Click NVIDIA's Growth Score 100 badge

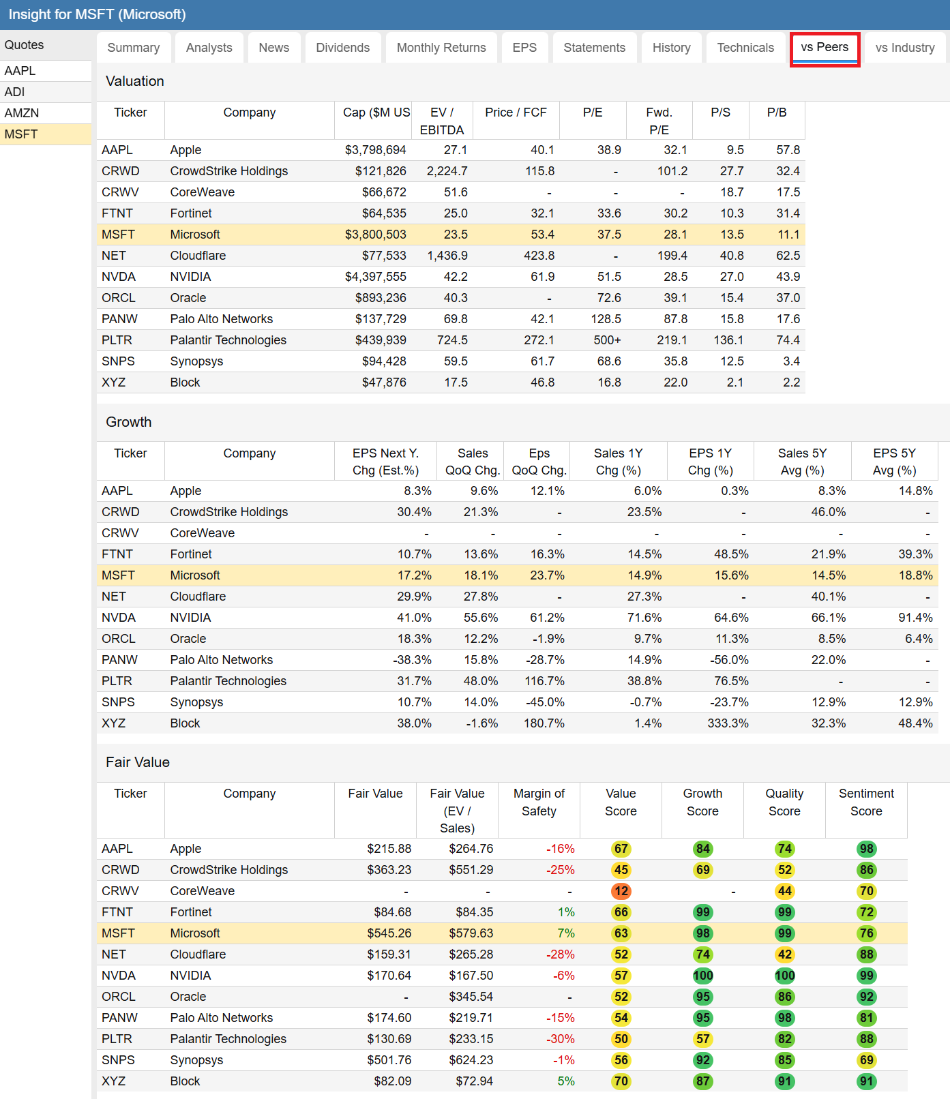coord(702,976)
